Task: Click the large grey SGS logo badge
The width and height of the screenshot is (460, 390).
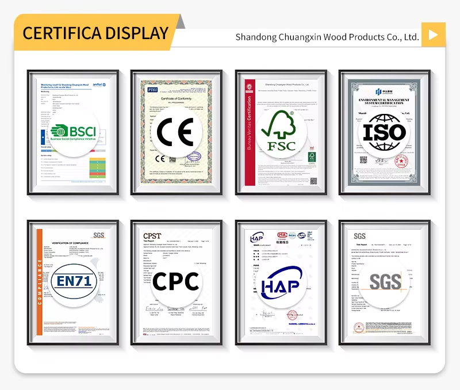Action: coord(385,282)
